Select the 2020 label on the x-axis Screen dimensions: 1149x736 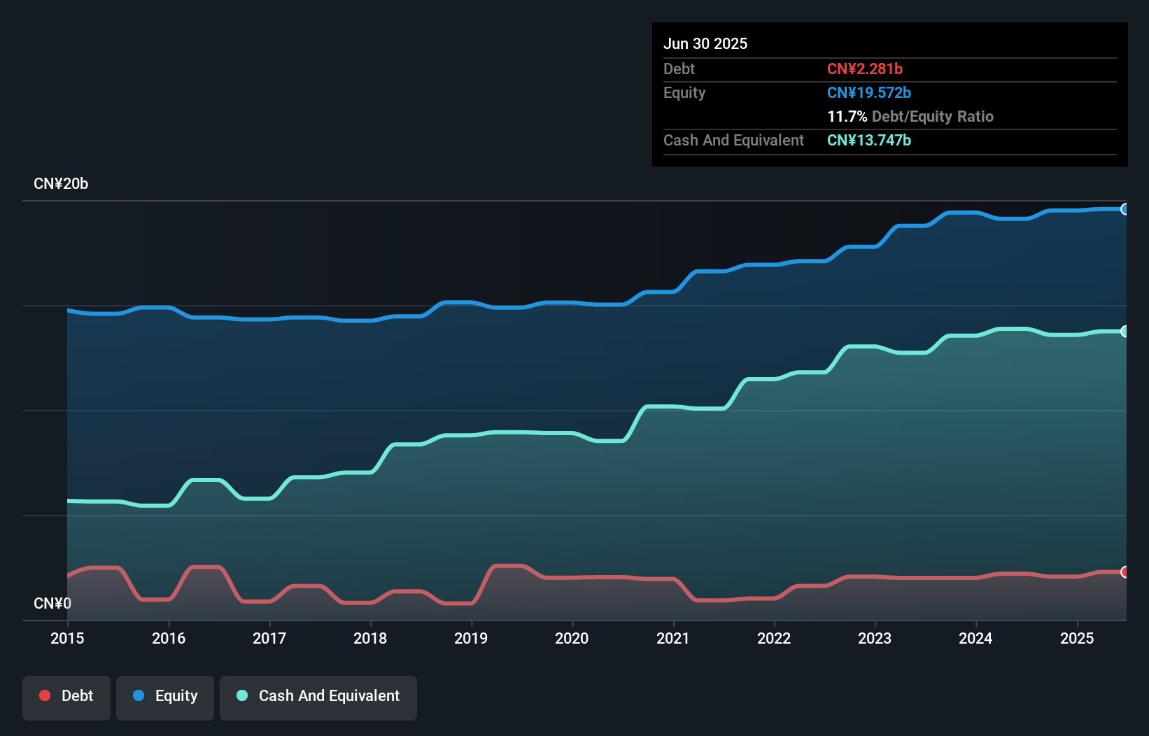[x=572, y=638]
